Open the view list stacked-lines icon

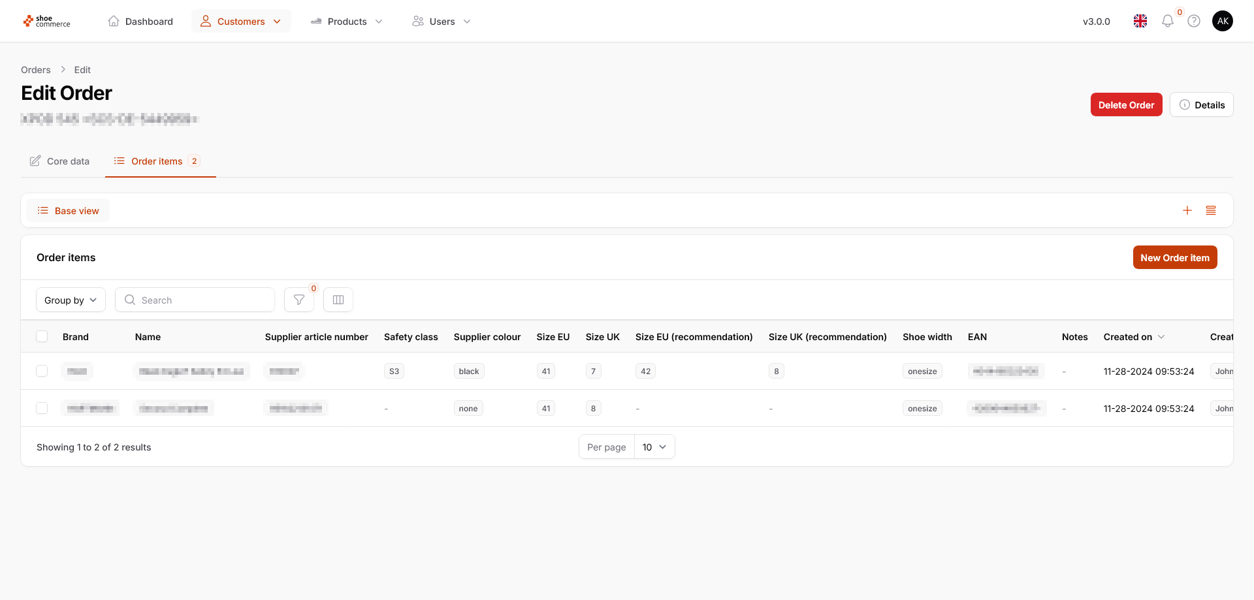(1211, 210)
